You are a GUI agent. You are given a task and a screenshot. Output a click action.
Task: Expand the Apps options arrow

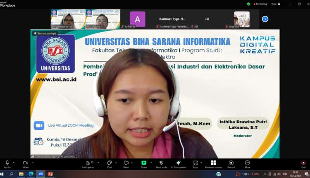(201, 163)
